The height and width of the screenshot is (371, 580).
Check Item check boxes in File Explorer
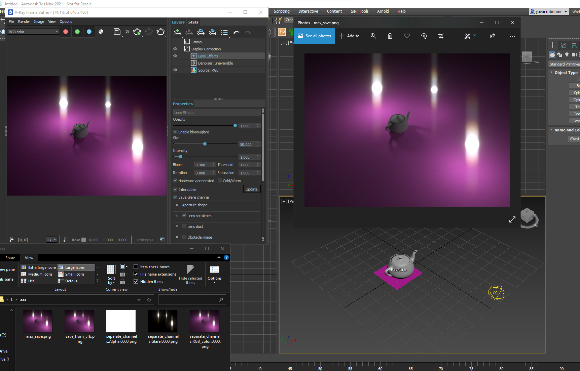(136, 267)
